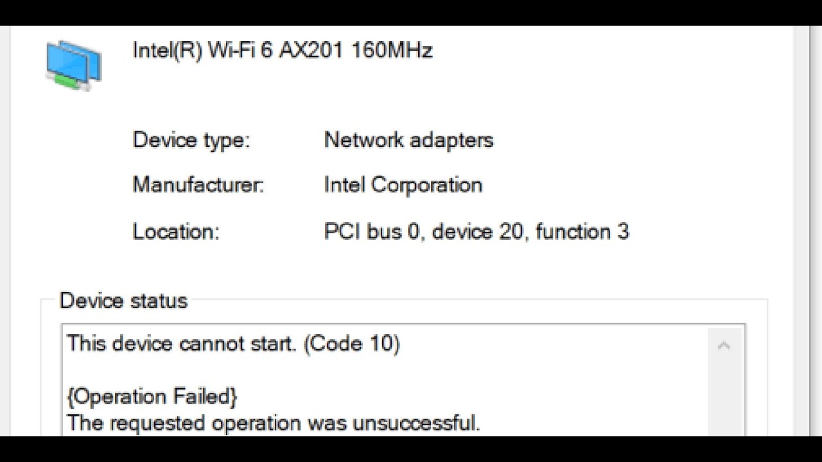The image size is (822, 462).
Task: Click "The requested operation was unsuccessful" line
Action: point(274,424)
